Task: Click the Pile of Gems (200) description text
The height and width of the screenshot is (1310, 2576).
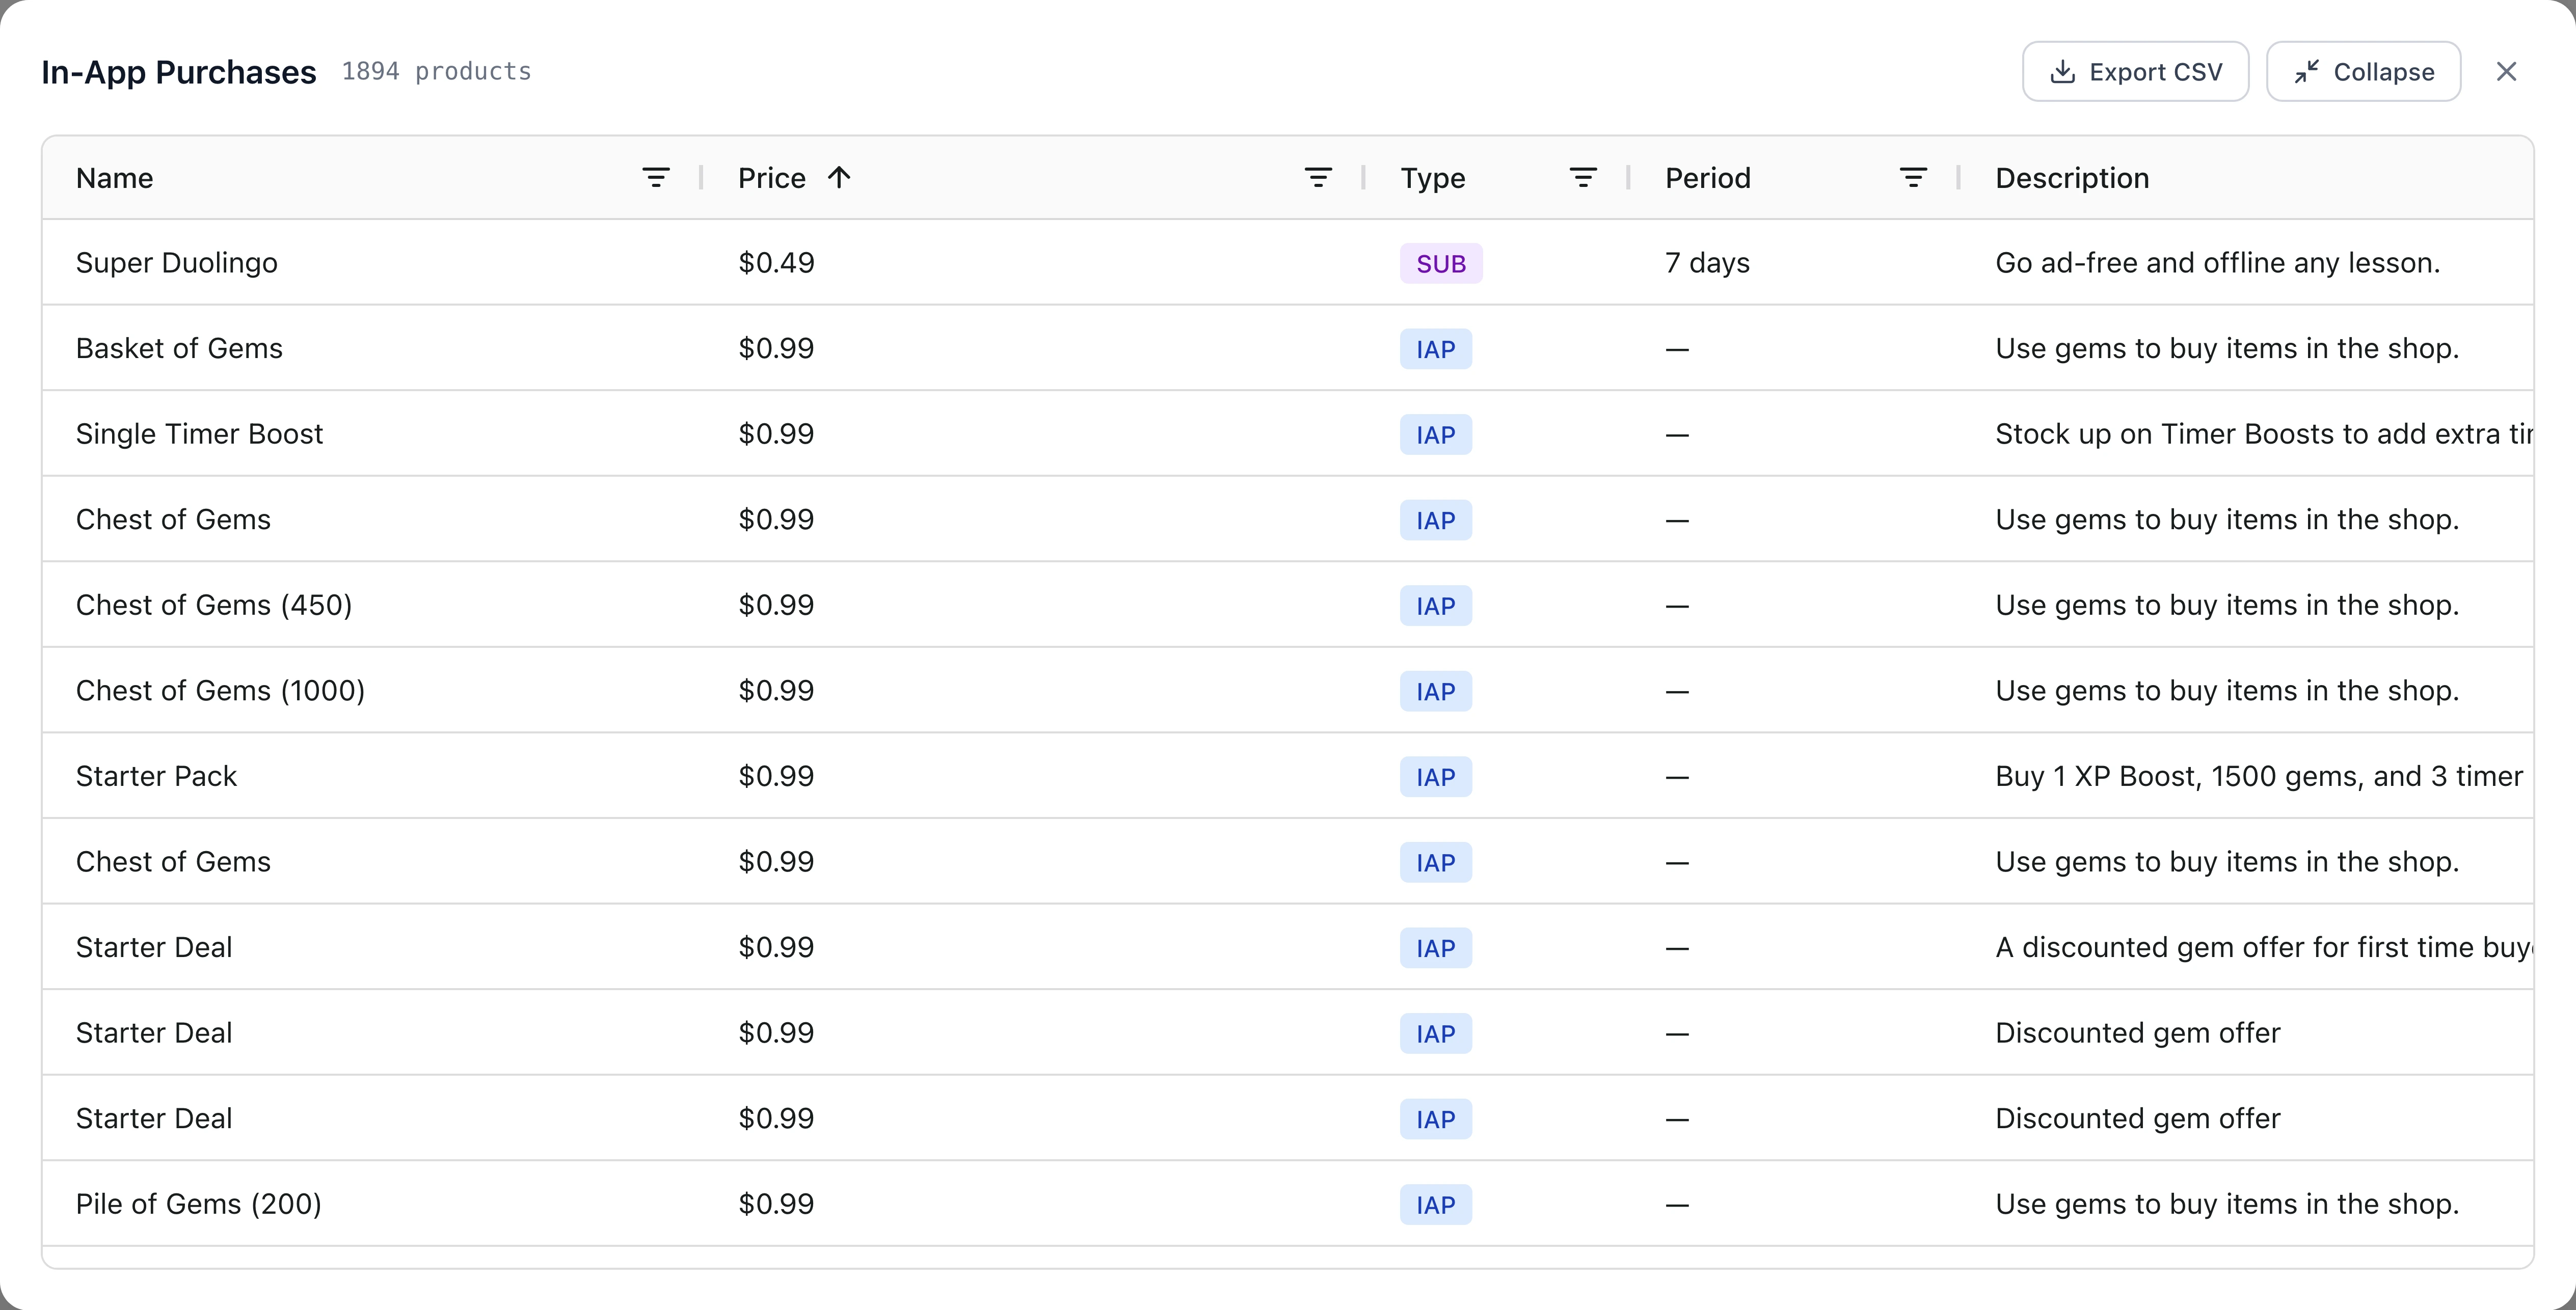Action: point(2227,1204)
